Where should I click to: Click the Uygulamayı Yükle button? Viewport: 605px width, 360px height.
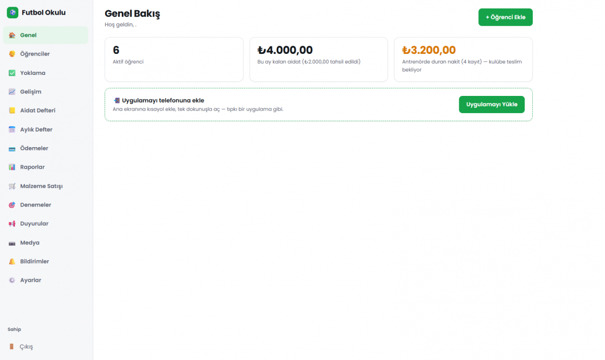(492, 105)
